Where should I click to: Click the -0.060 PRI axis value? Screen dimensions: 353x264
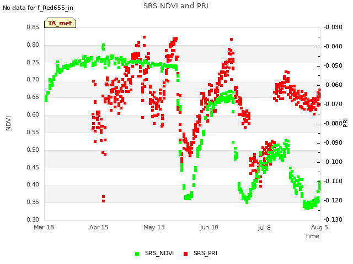[333, 85]
